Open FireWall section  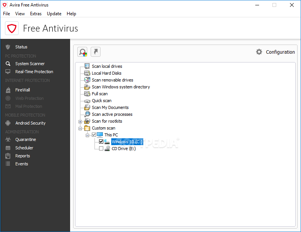pyautogui.click(x=22, y=90)
